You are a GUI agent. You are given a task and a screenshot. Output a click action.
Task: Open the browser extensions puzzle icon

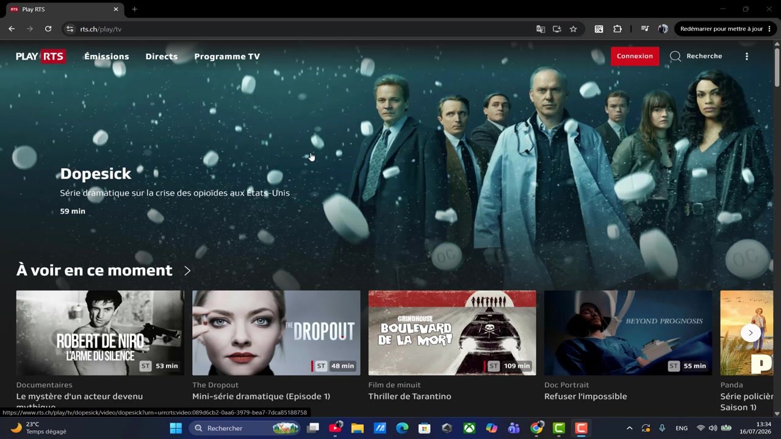(617, 29)
